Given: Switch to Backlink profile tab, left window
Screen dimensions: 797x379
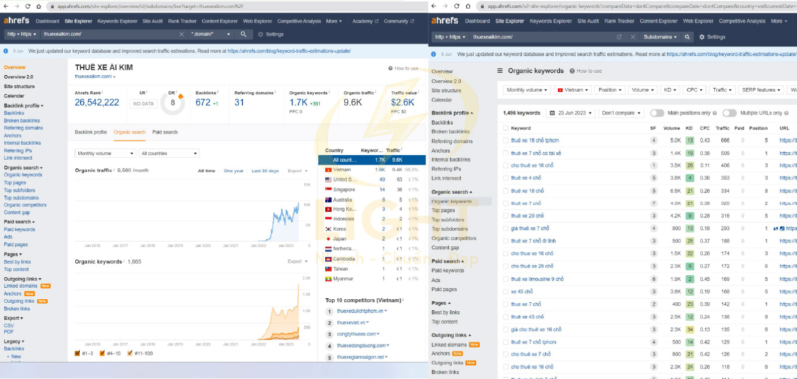Looking at the screenshot, I should (x=91, y=132).
